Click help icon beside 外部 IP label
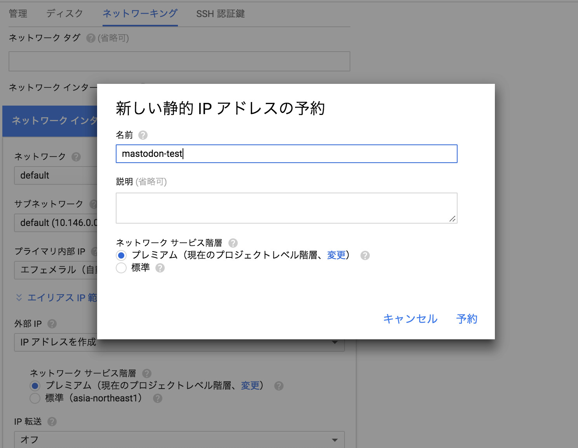 point(52,324)
